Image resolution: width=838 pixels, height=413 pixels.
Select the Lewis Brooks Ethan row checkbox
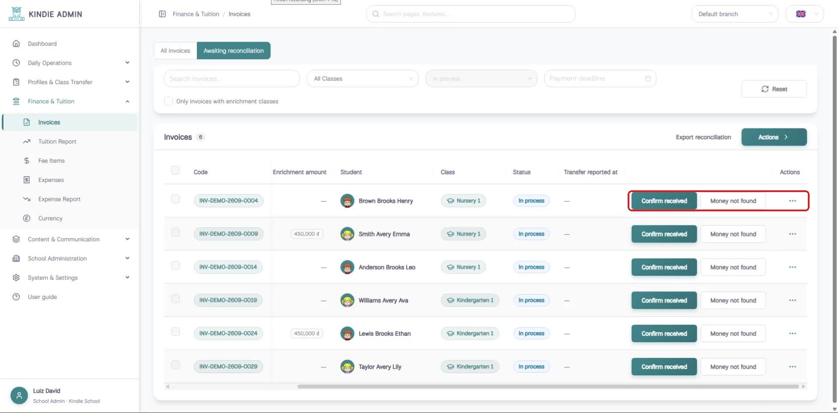(x=175, y=332)
